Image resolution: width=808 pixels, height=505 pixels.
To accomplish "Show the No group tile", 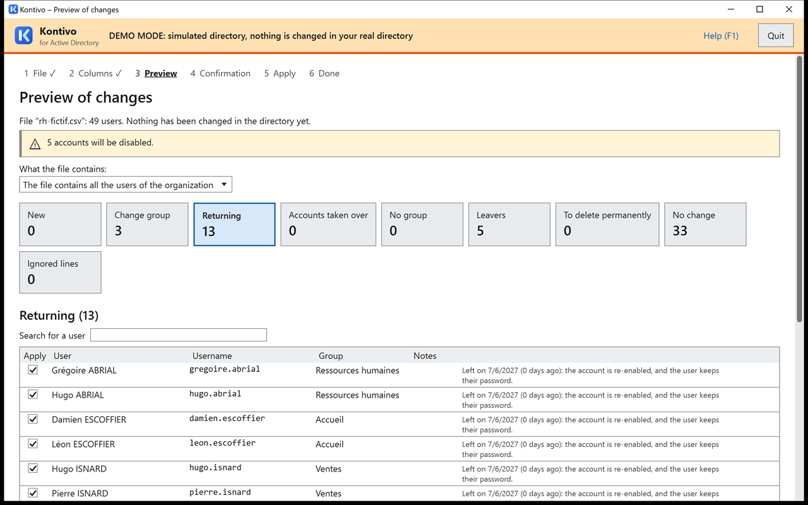I will (x=422, y=224).
